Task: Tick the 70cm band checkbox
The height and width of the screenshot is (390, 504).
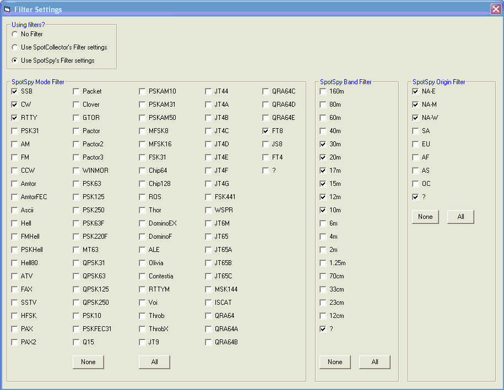Action: 323,276
